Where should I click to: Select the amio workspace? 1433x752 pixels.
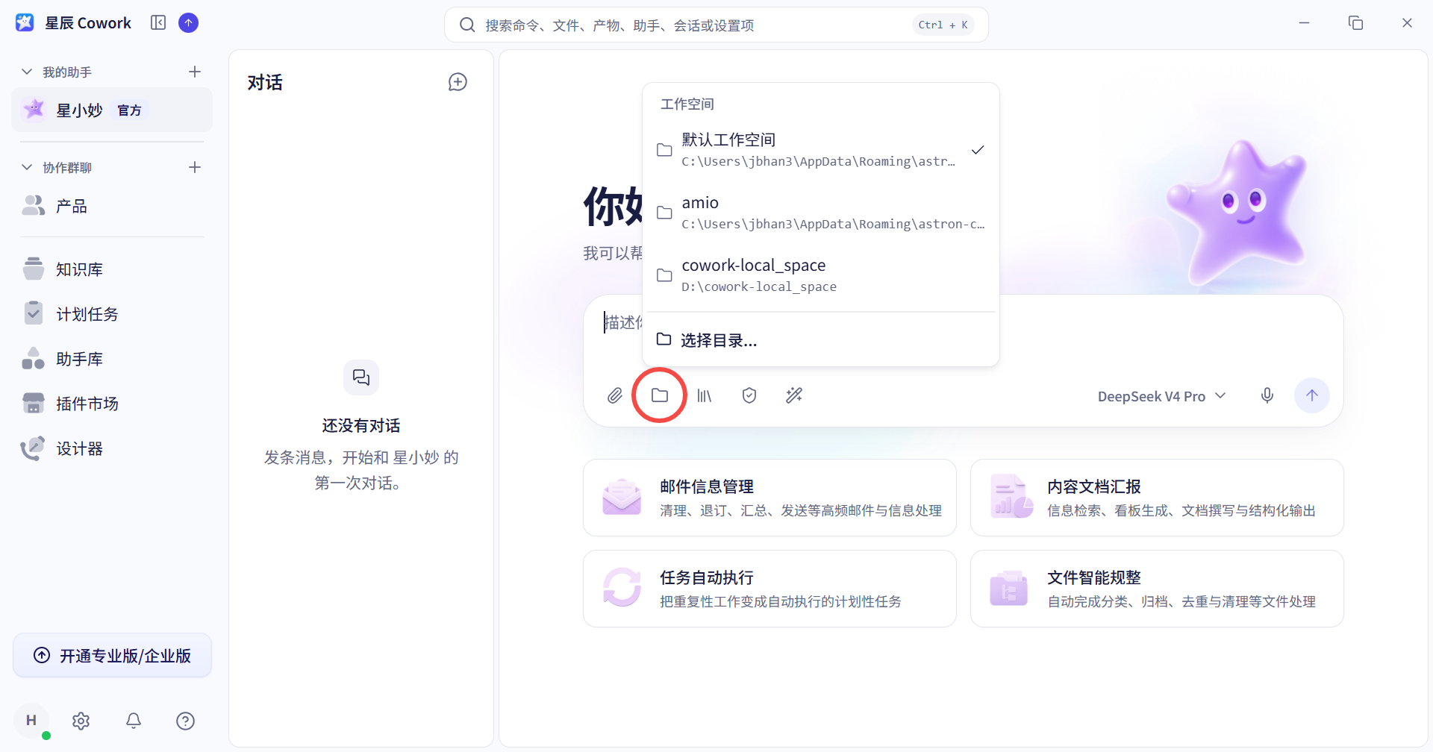point(821,213)
